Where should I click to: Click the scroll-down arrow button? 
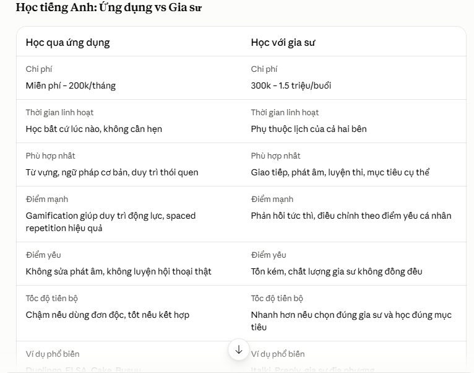click(238, 349)
